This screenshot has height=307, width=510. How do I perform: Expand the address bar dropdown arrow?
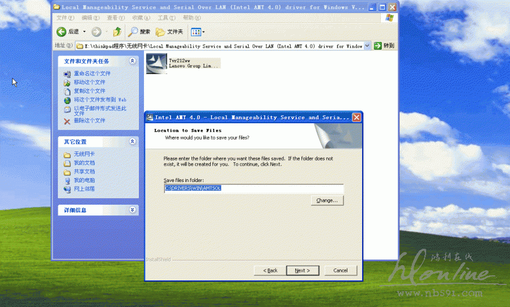(x=367, y=46)
